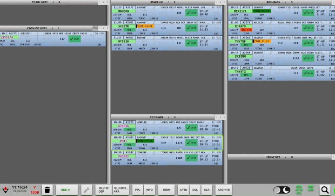Click the red logo icon at bottom-left

pyautogui.click(x=5, y=189)
